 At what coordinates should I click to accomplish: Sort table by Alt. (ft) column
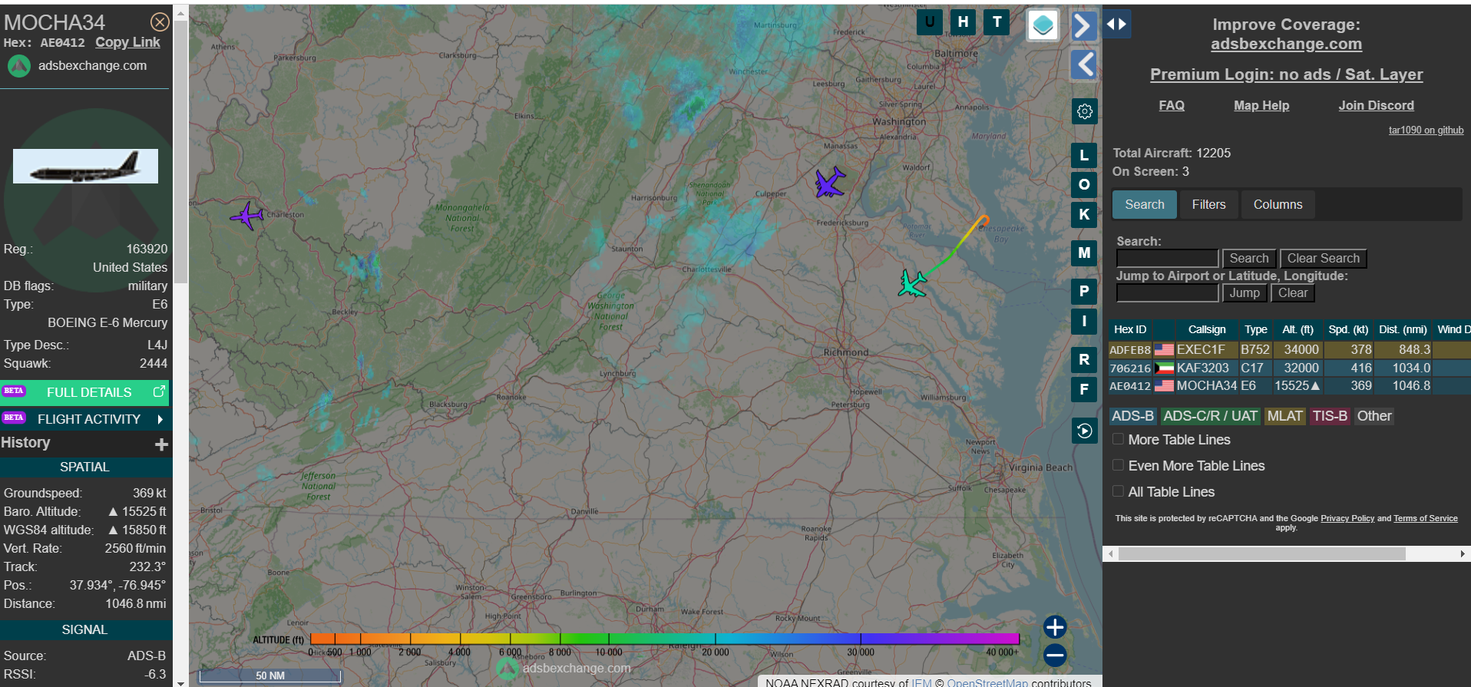(x=1297, y=329)
